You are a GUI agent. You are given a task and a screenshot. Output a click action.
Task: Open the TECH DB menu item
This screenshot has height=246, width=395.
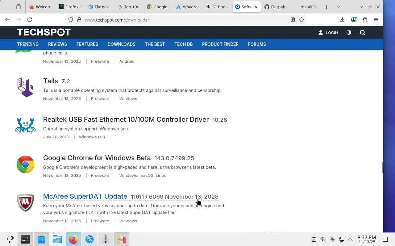click(x=184, y=44)
